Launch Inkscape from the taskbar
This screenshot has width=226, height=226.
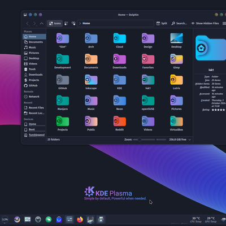pyautogui.click(x=38, y=219)
